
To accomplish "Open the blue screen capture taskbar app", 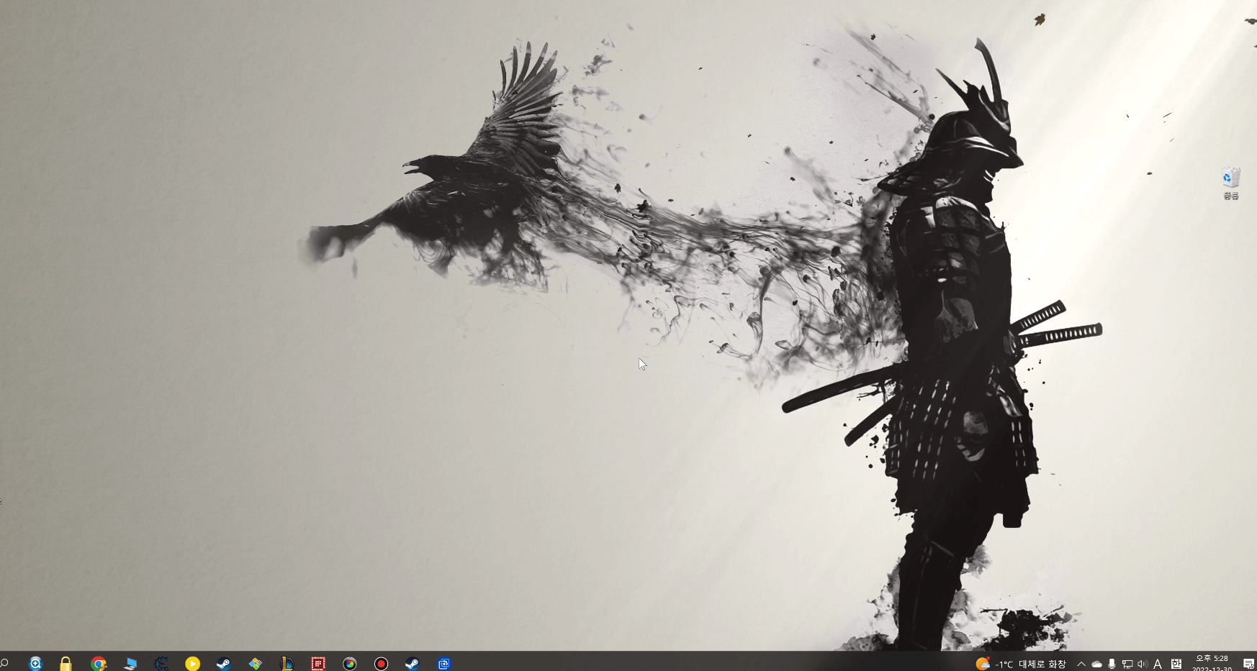I will coord(443,663).
